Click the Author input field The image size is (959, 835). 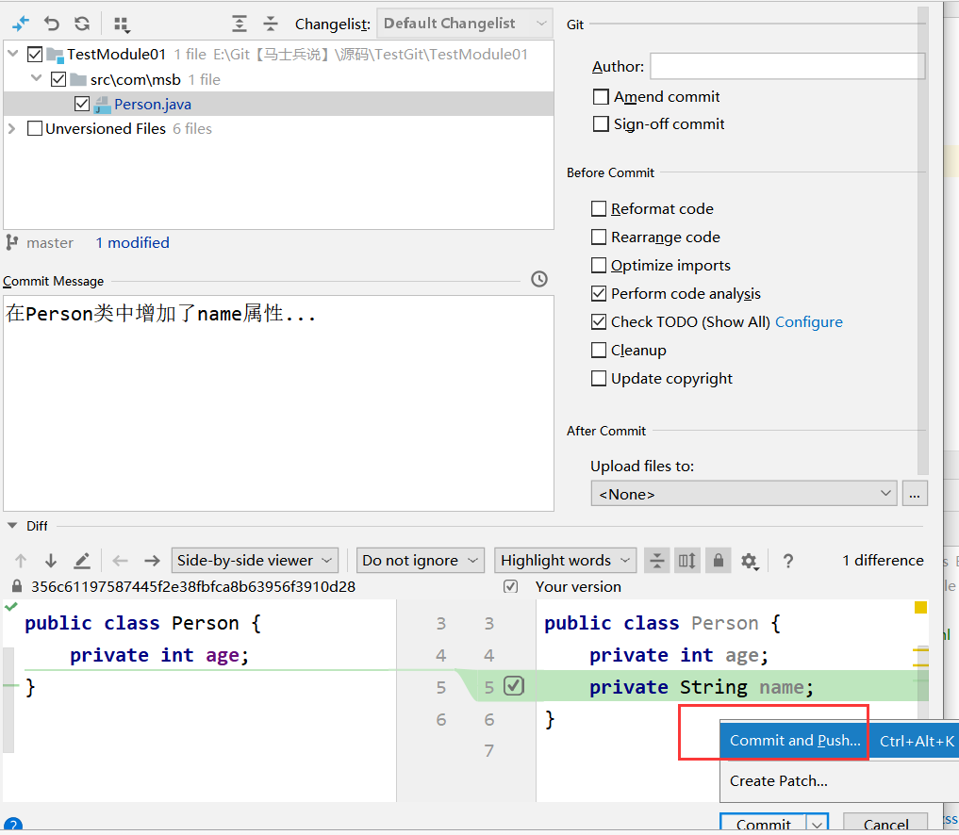click(x=787, y=66)
